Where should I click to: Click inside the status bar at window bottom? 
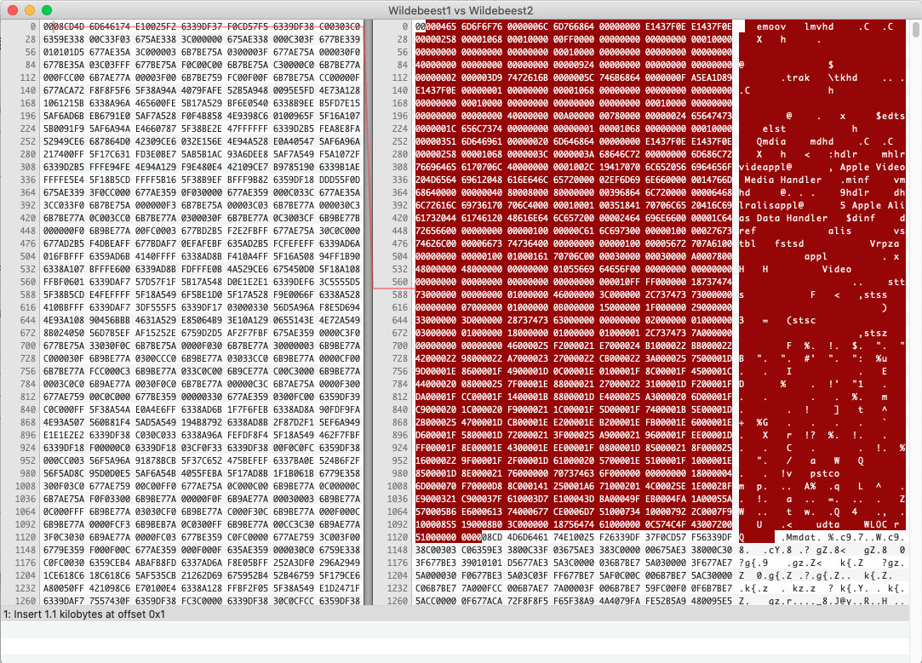point(255,614)
